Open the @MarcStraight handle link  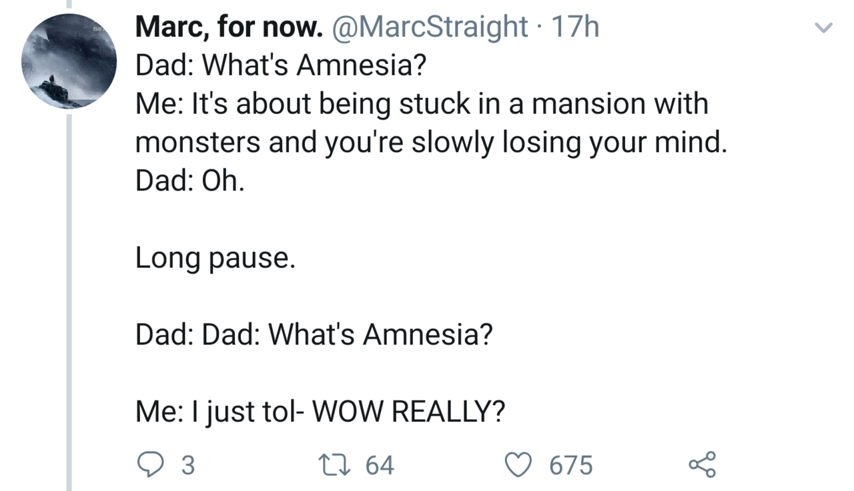tap(430, 27)
